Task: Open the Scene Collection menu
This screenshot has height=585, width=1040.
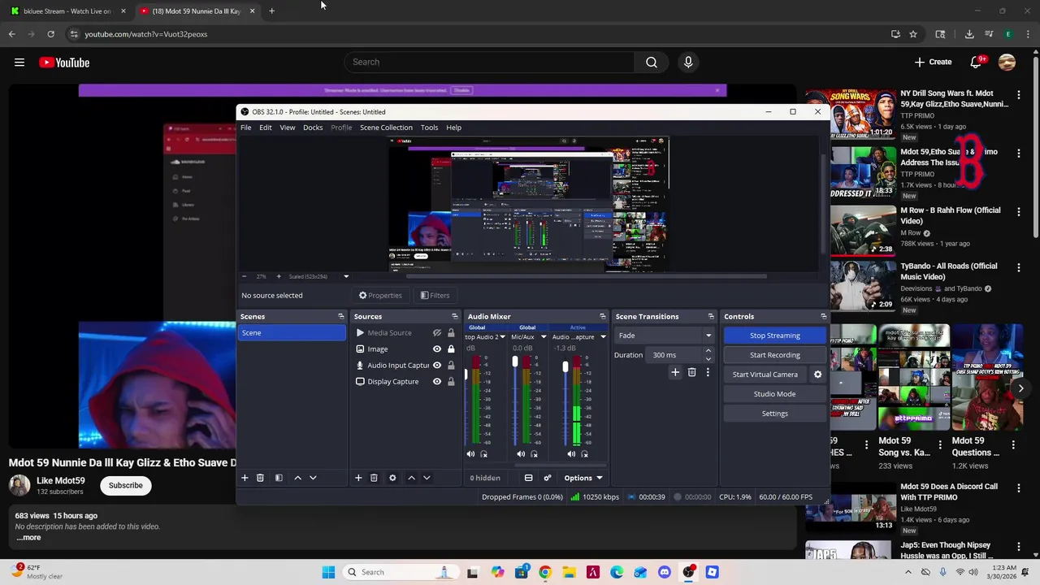Action: (x=386, y=128)
